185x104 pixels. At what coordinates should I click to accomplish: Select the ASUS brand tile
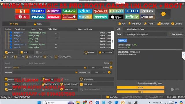coord(148,11)
